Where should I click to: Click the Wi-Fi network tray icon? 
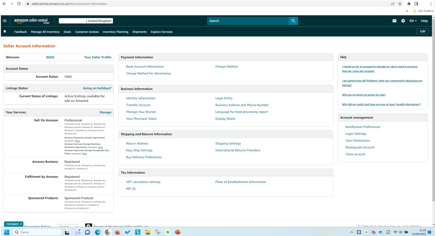pyautogui.click(x=395, y=232)
